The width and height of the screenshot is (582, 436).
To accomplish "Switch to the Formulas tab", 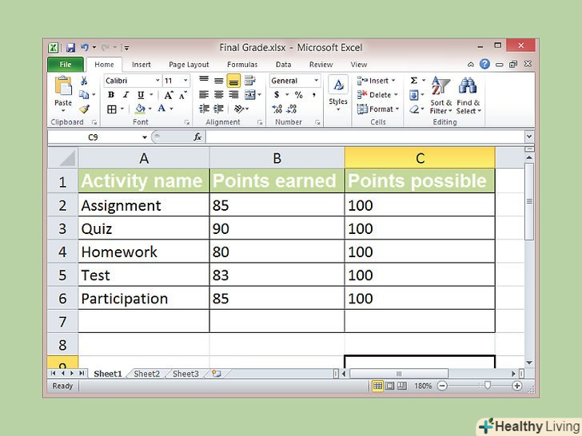I will click(242, 65).
